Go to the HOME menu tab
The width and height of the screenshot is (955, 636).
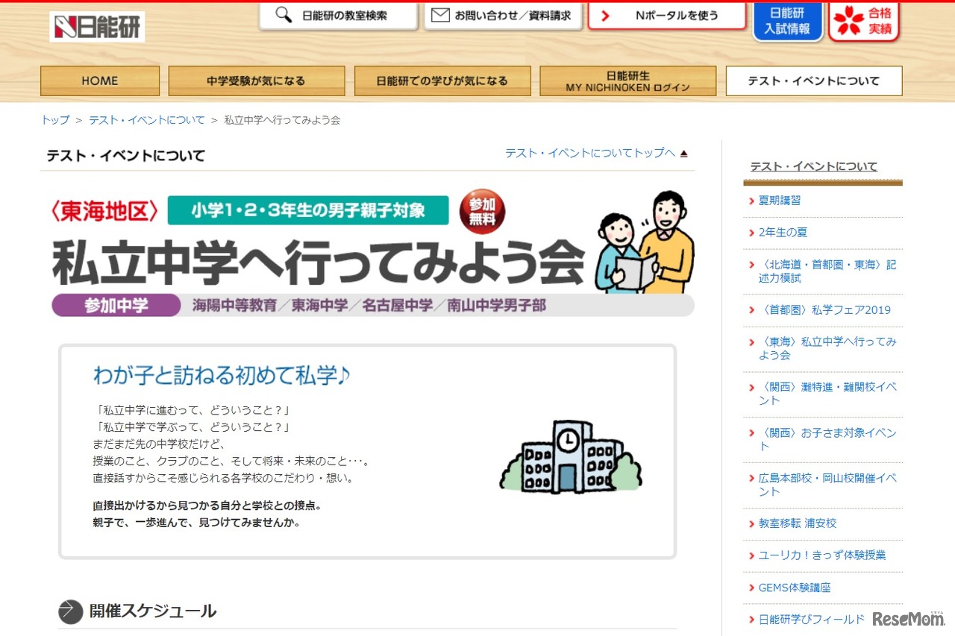[100, 81]
